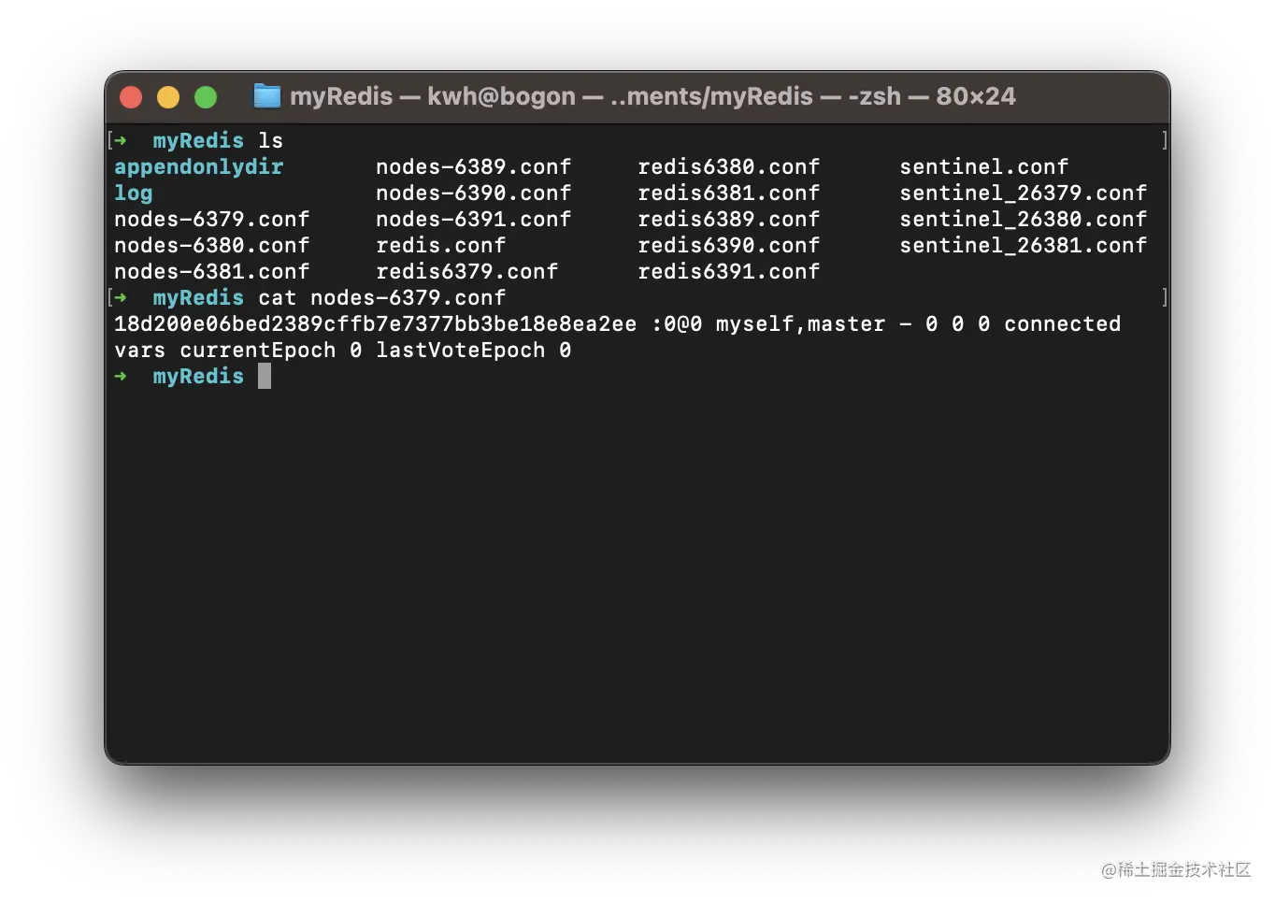Click the red close window button
The height and width of the screenshot is (903, 1275).
click(131, 97)
